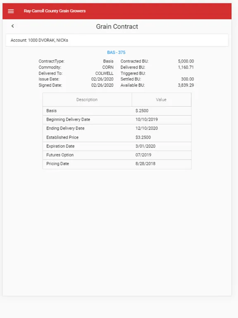
Task: Go back using the left chevron arrow
Action: (x=12, y=26)
